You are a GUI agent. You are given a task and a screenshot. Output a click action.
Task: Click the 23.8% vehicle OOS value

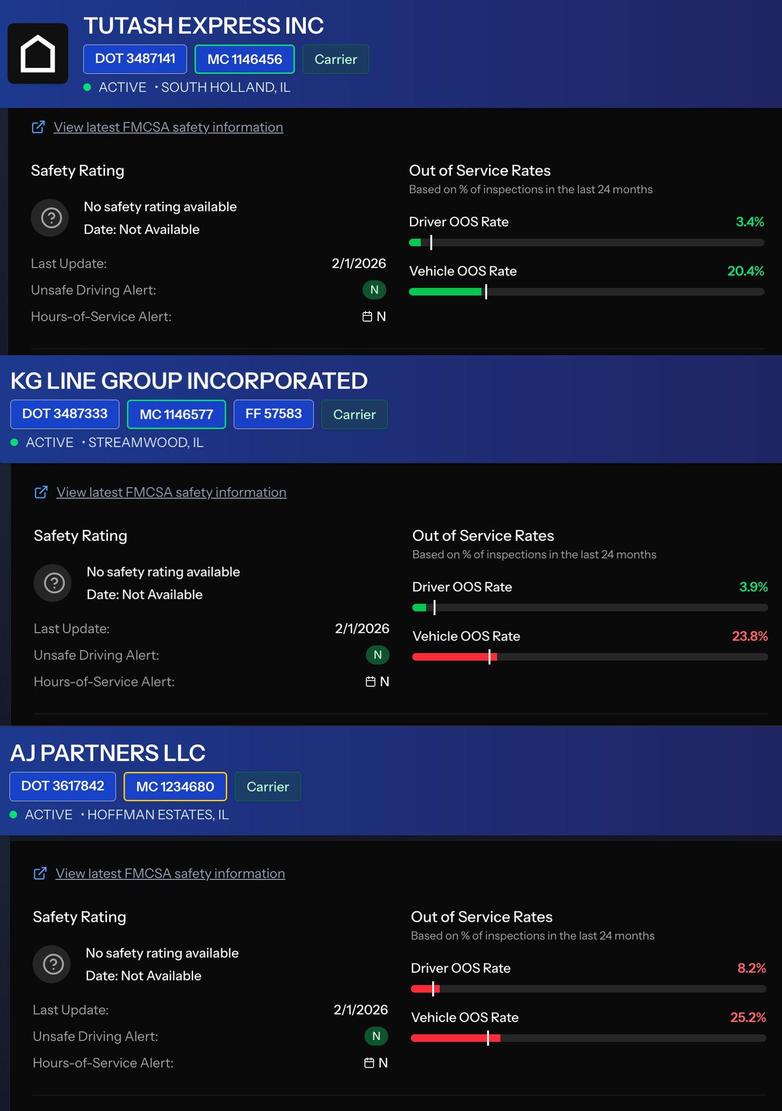pos(749,636)
